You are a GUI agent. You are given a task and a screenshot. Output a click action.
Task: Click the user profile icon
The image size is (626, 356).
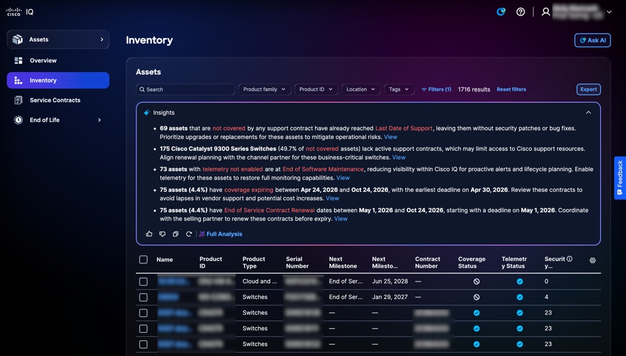pyautogui.click(x=546, y=12)
